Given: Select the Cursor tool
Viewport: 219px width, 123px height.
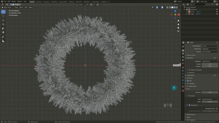Looking at the screenshot, I should coord(3,16).
